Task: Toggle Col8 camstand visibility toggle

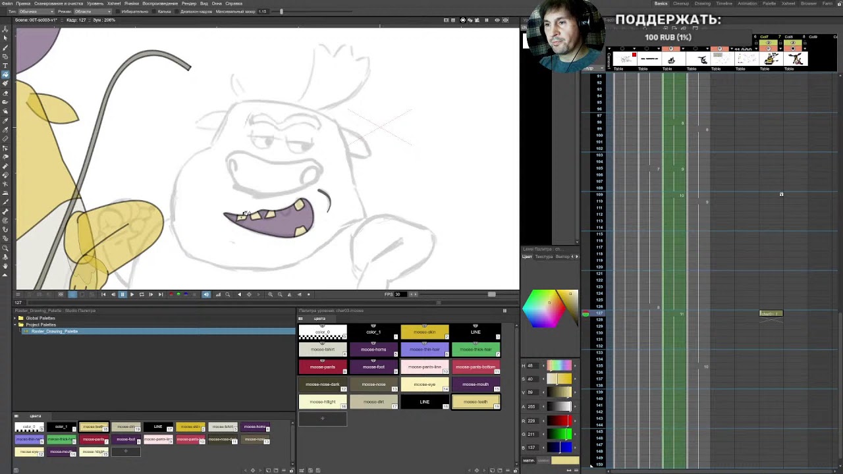Action: coord(792,49)
